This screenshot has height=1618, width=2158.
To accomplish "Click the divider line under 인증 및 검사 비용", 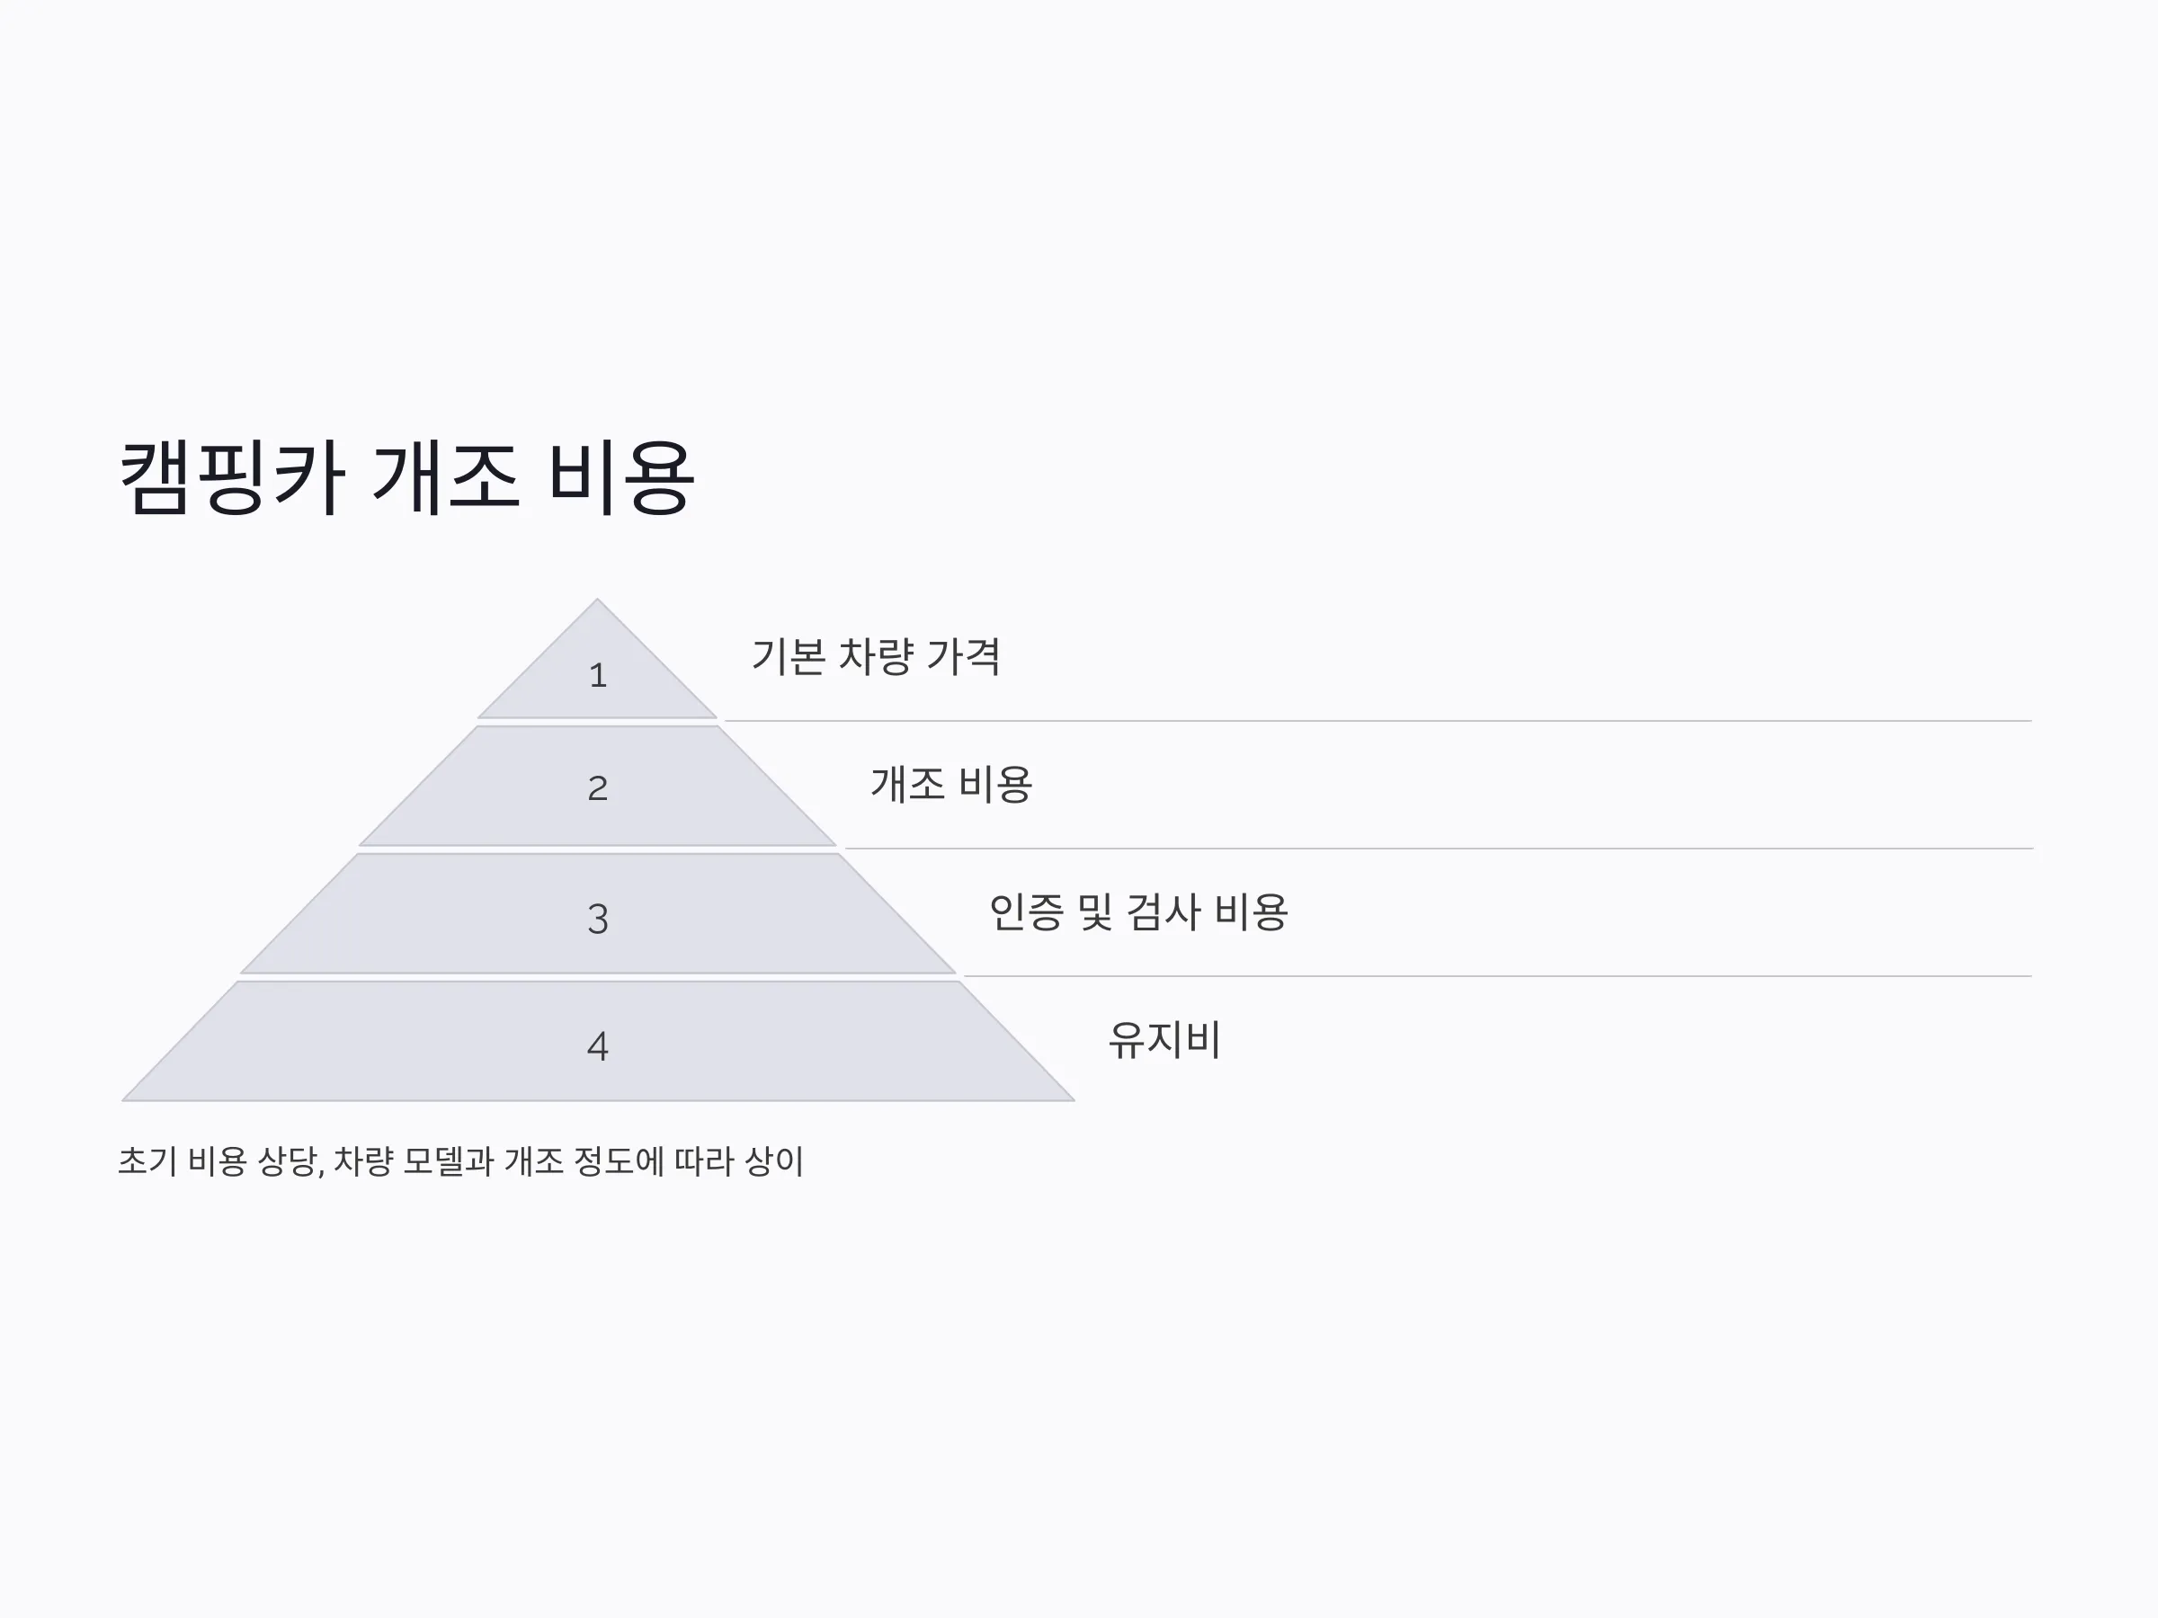I will coord(1497,975).
